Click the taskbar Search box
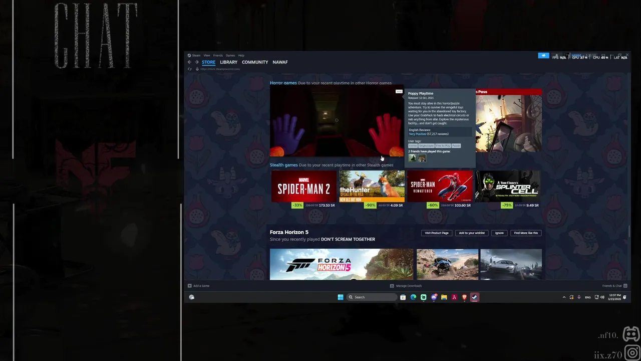This screenshot has width=641, height=361. 372,297
